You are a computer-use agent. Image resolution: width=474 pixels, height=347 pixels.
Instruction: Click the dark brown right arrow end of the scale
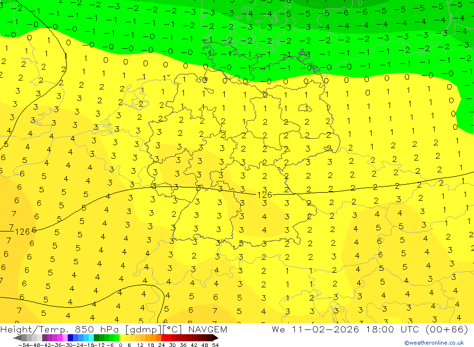[x=216, y=338]
